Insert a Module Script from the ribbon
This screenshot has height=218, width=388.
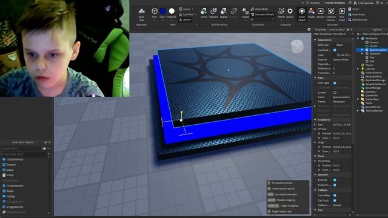click(x=358, y=19)
